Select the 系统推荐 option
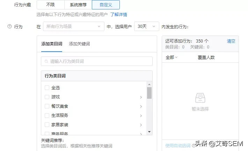This screenshot has height=151, width=248. click(78, 5)
